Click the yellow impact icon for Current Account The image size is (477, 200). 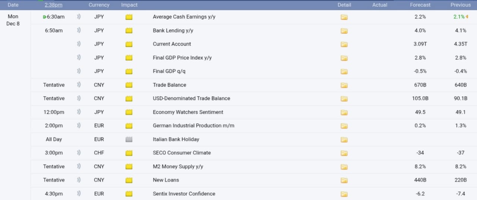129,44
